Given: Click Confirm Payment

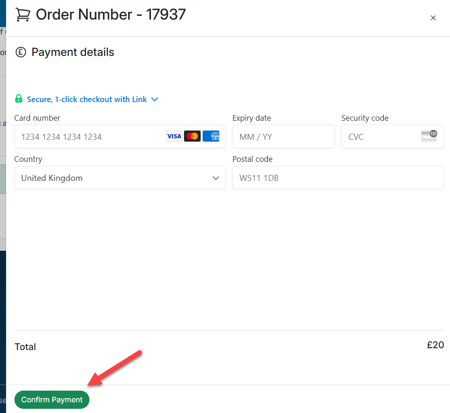Looking at the screenshot, I should click(x=51, y=399).
